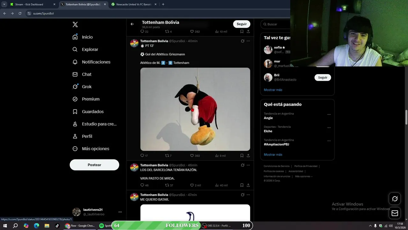
Task: Repost the Griezmann goal post
Action: click(168, 156)
